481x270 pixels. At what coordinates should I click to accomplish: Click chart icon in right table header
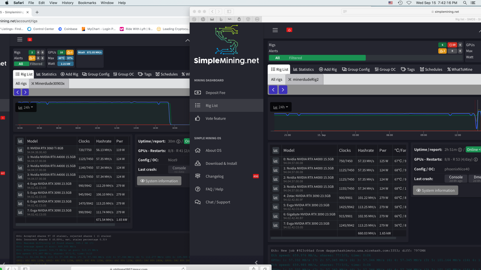click(275, 150)
